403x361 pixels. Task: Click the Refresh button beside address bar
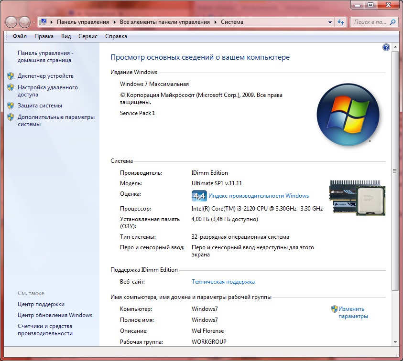tap(341, 22)
